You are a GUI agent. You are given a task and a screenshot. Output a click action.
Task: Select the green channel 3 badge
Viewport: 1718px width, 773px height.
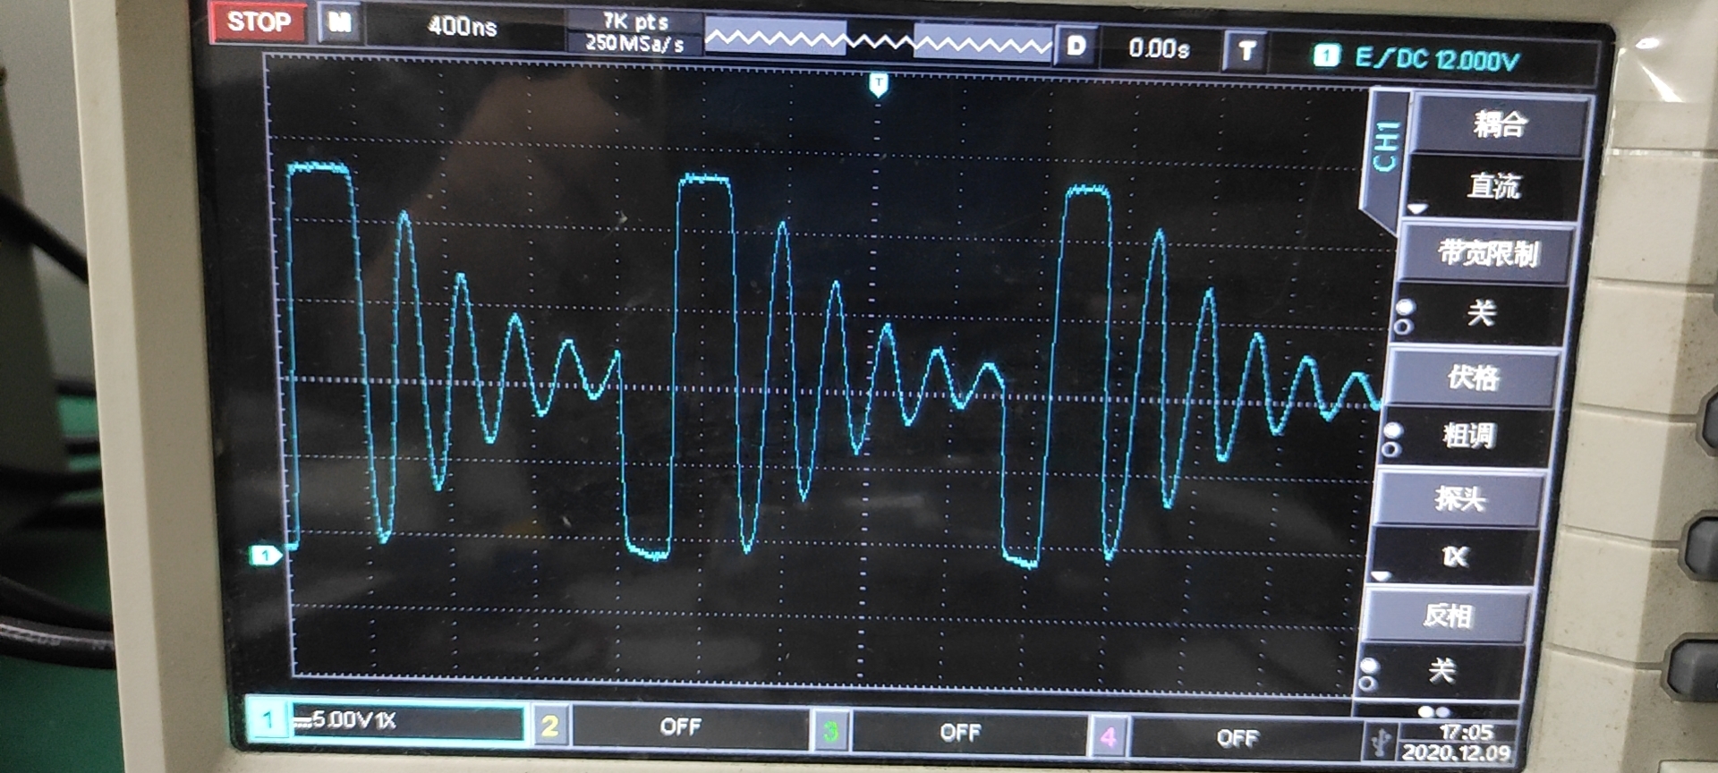tap(829, 732)
